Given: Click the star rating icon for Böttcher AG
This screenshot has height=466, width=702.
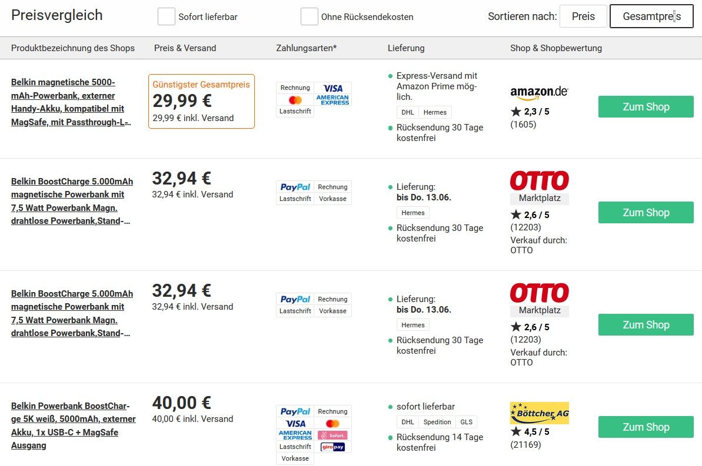Looking at the screenshot, I should [x=515, y=431].
